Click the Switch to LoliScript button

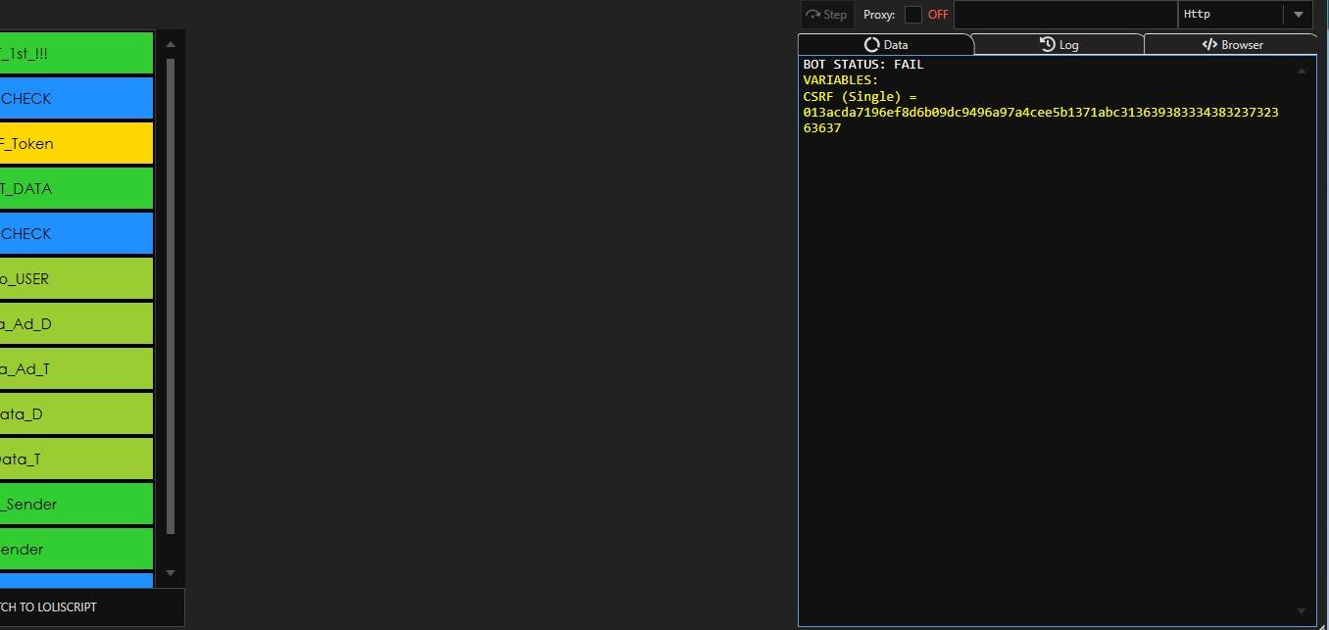click(x=92, y=607)
